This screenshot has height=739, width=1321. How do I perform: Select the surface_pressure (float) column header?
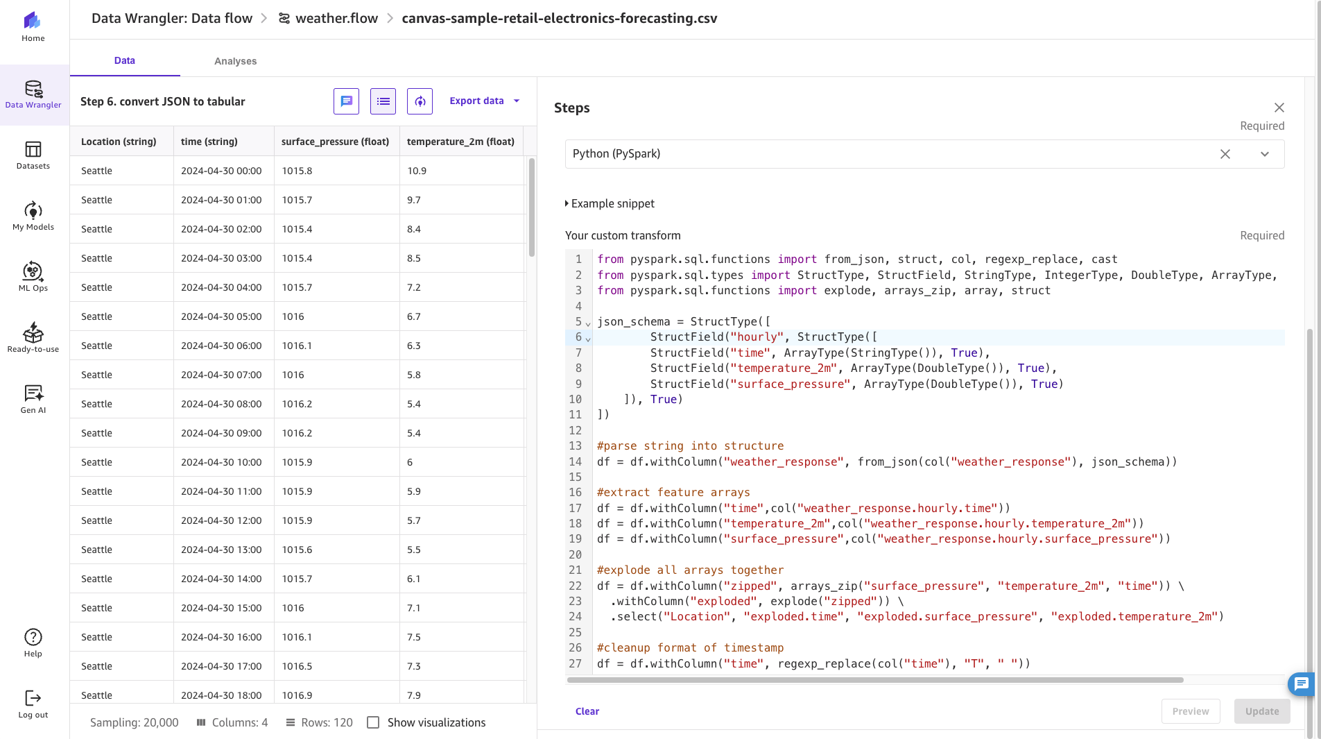(336, 142)
